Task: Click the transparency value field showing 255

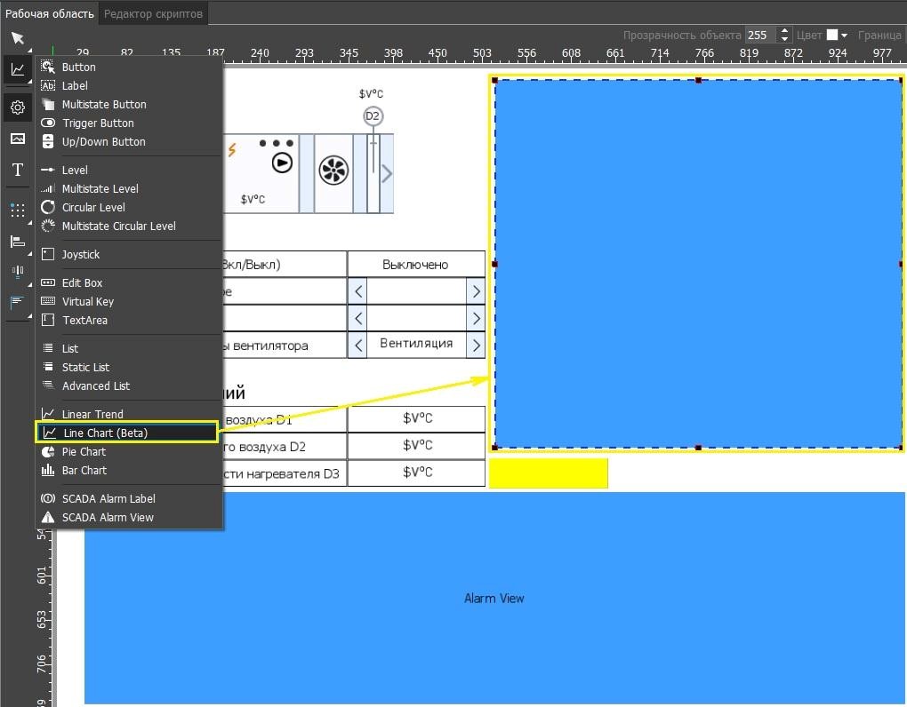Action: click(759, 36)
